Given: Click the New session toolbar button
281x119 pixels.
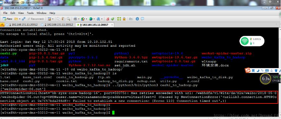Looking at the screenshot, I should point(7,19).
